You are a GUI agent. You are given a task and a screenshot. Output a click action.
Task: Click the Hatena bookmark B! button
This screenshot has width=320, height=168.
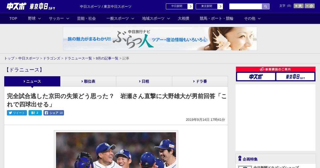pyautogui.click(x=35, y=113)
